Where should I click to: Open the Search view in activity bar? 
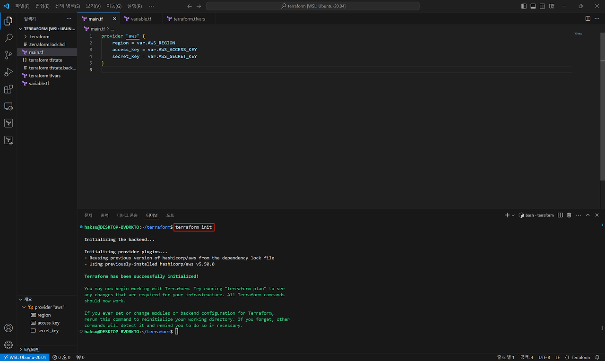pos(8,38)
